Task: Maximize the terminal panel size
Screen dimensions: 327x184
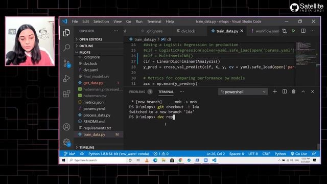Action: (303, 91)
